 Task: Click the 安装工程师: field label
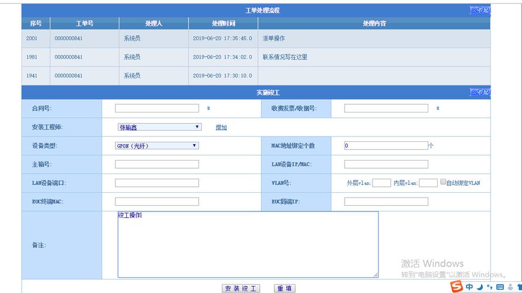pyautogui.click(x=47, y=127)
